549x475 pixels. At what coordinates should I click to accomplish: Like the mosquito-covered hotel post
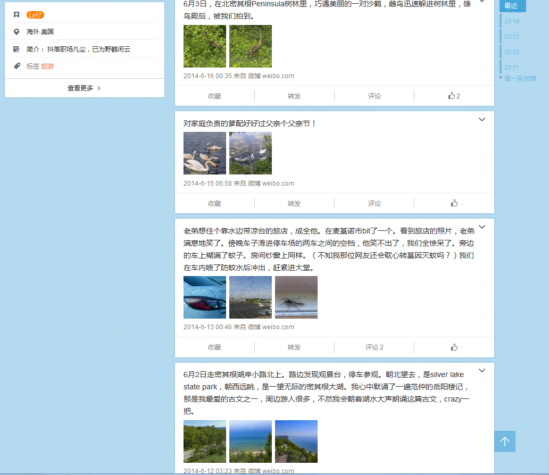[x=454, y=347]
